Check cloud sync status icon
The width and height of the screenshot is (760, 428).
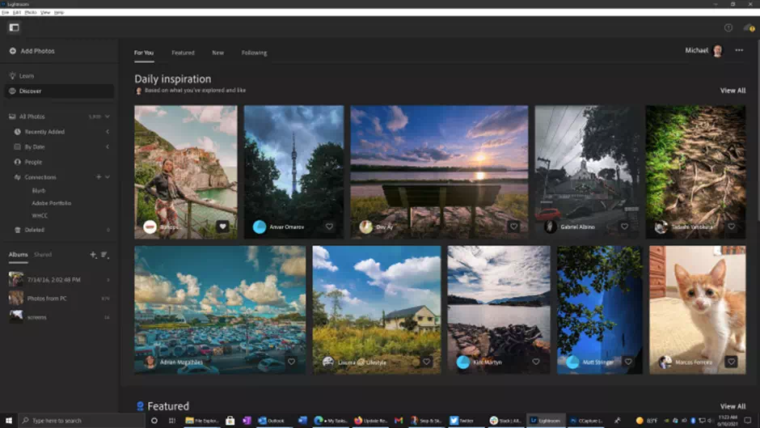749,28
